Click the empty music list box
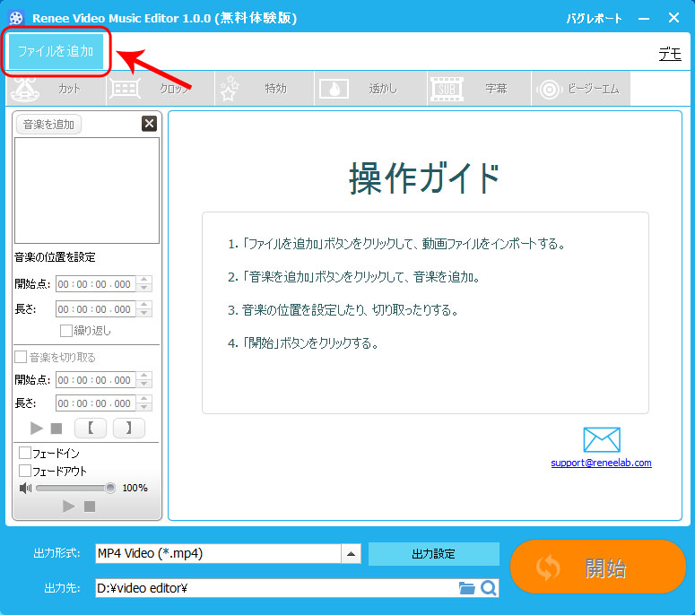 87,191
